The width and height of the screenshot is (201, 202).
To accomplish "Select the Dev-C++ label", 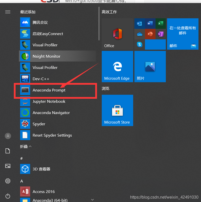I will click(41, 79).
